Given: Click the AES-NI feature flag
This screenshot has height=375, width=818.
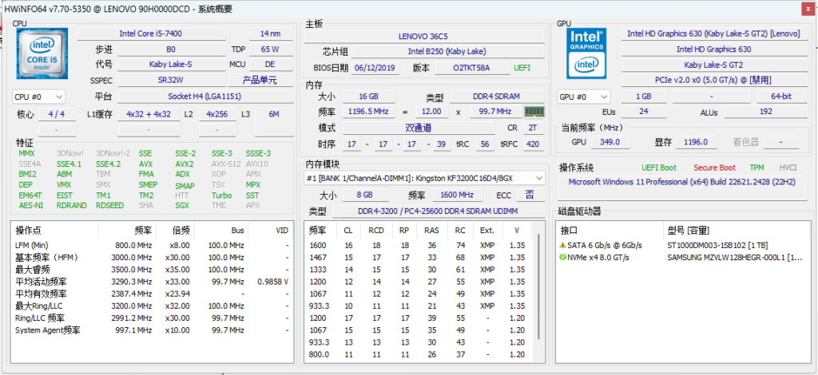Looking at the screenshot, I should [31, 205].
